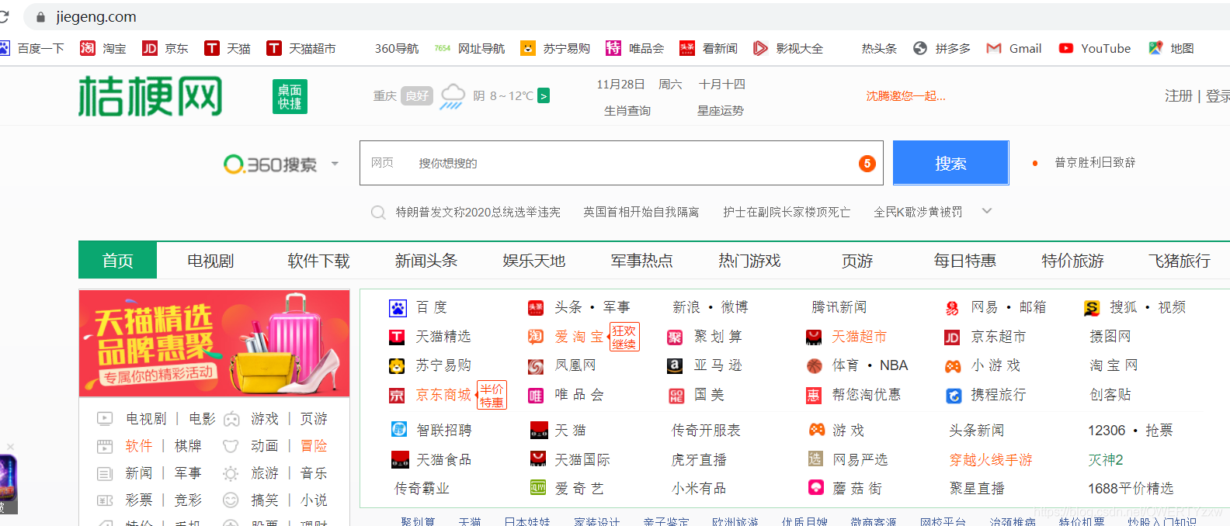
Task: Click the 搜狐 · 视频 icon
Action: click(x=1092, y=308)
